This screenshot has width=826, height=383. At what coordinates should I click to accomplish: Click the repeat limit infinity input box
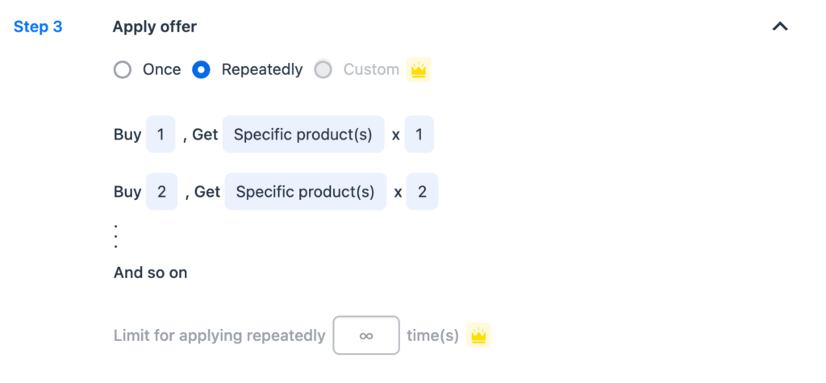click(x=366, y=335)
